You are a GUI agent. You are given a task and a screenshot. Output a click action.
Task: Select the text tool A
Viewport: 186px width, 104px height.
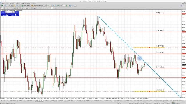29,8
